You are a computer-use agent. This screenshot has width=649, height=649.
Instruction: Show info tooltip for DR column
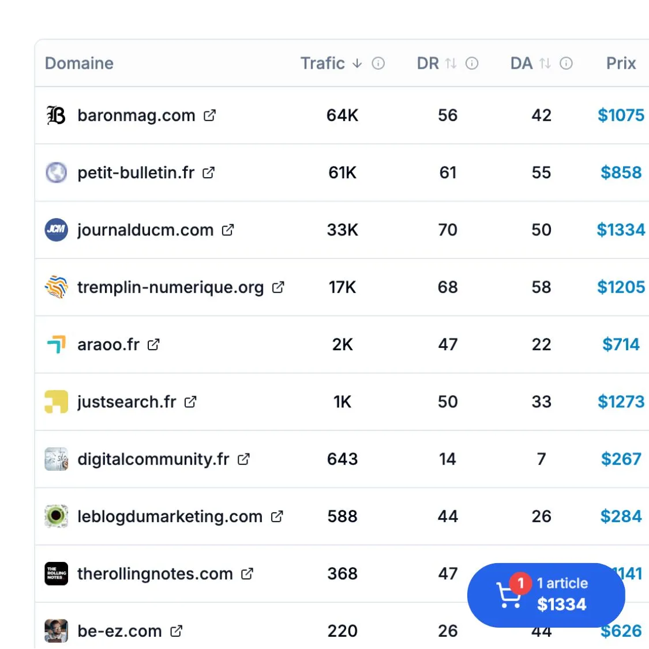click(472, 63)
